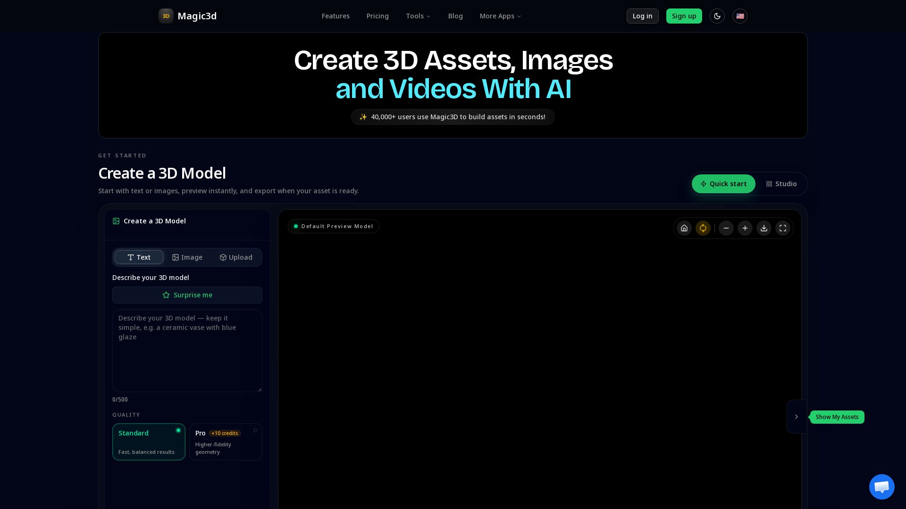Click the 'Create a 3D Model' main heading
The image size is (906, 509).
(162, 173)
